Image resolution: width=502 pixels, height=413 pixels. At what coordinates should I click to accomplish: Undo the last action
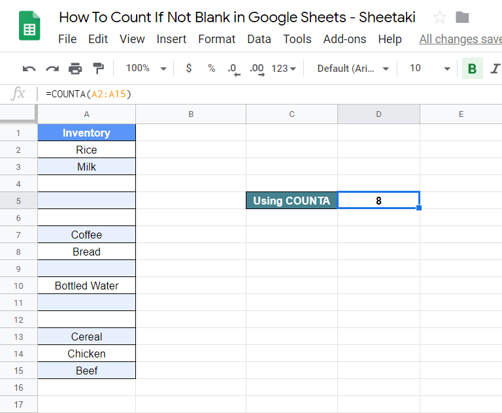click(x=29, y=69)
